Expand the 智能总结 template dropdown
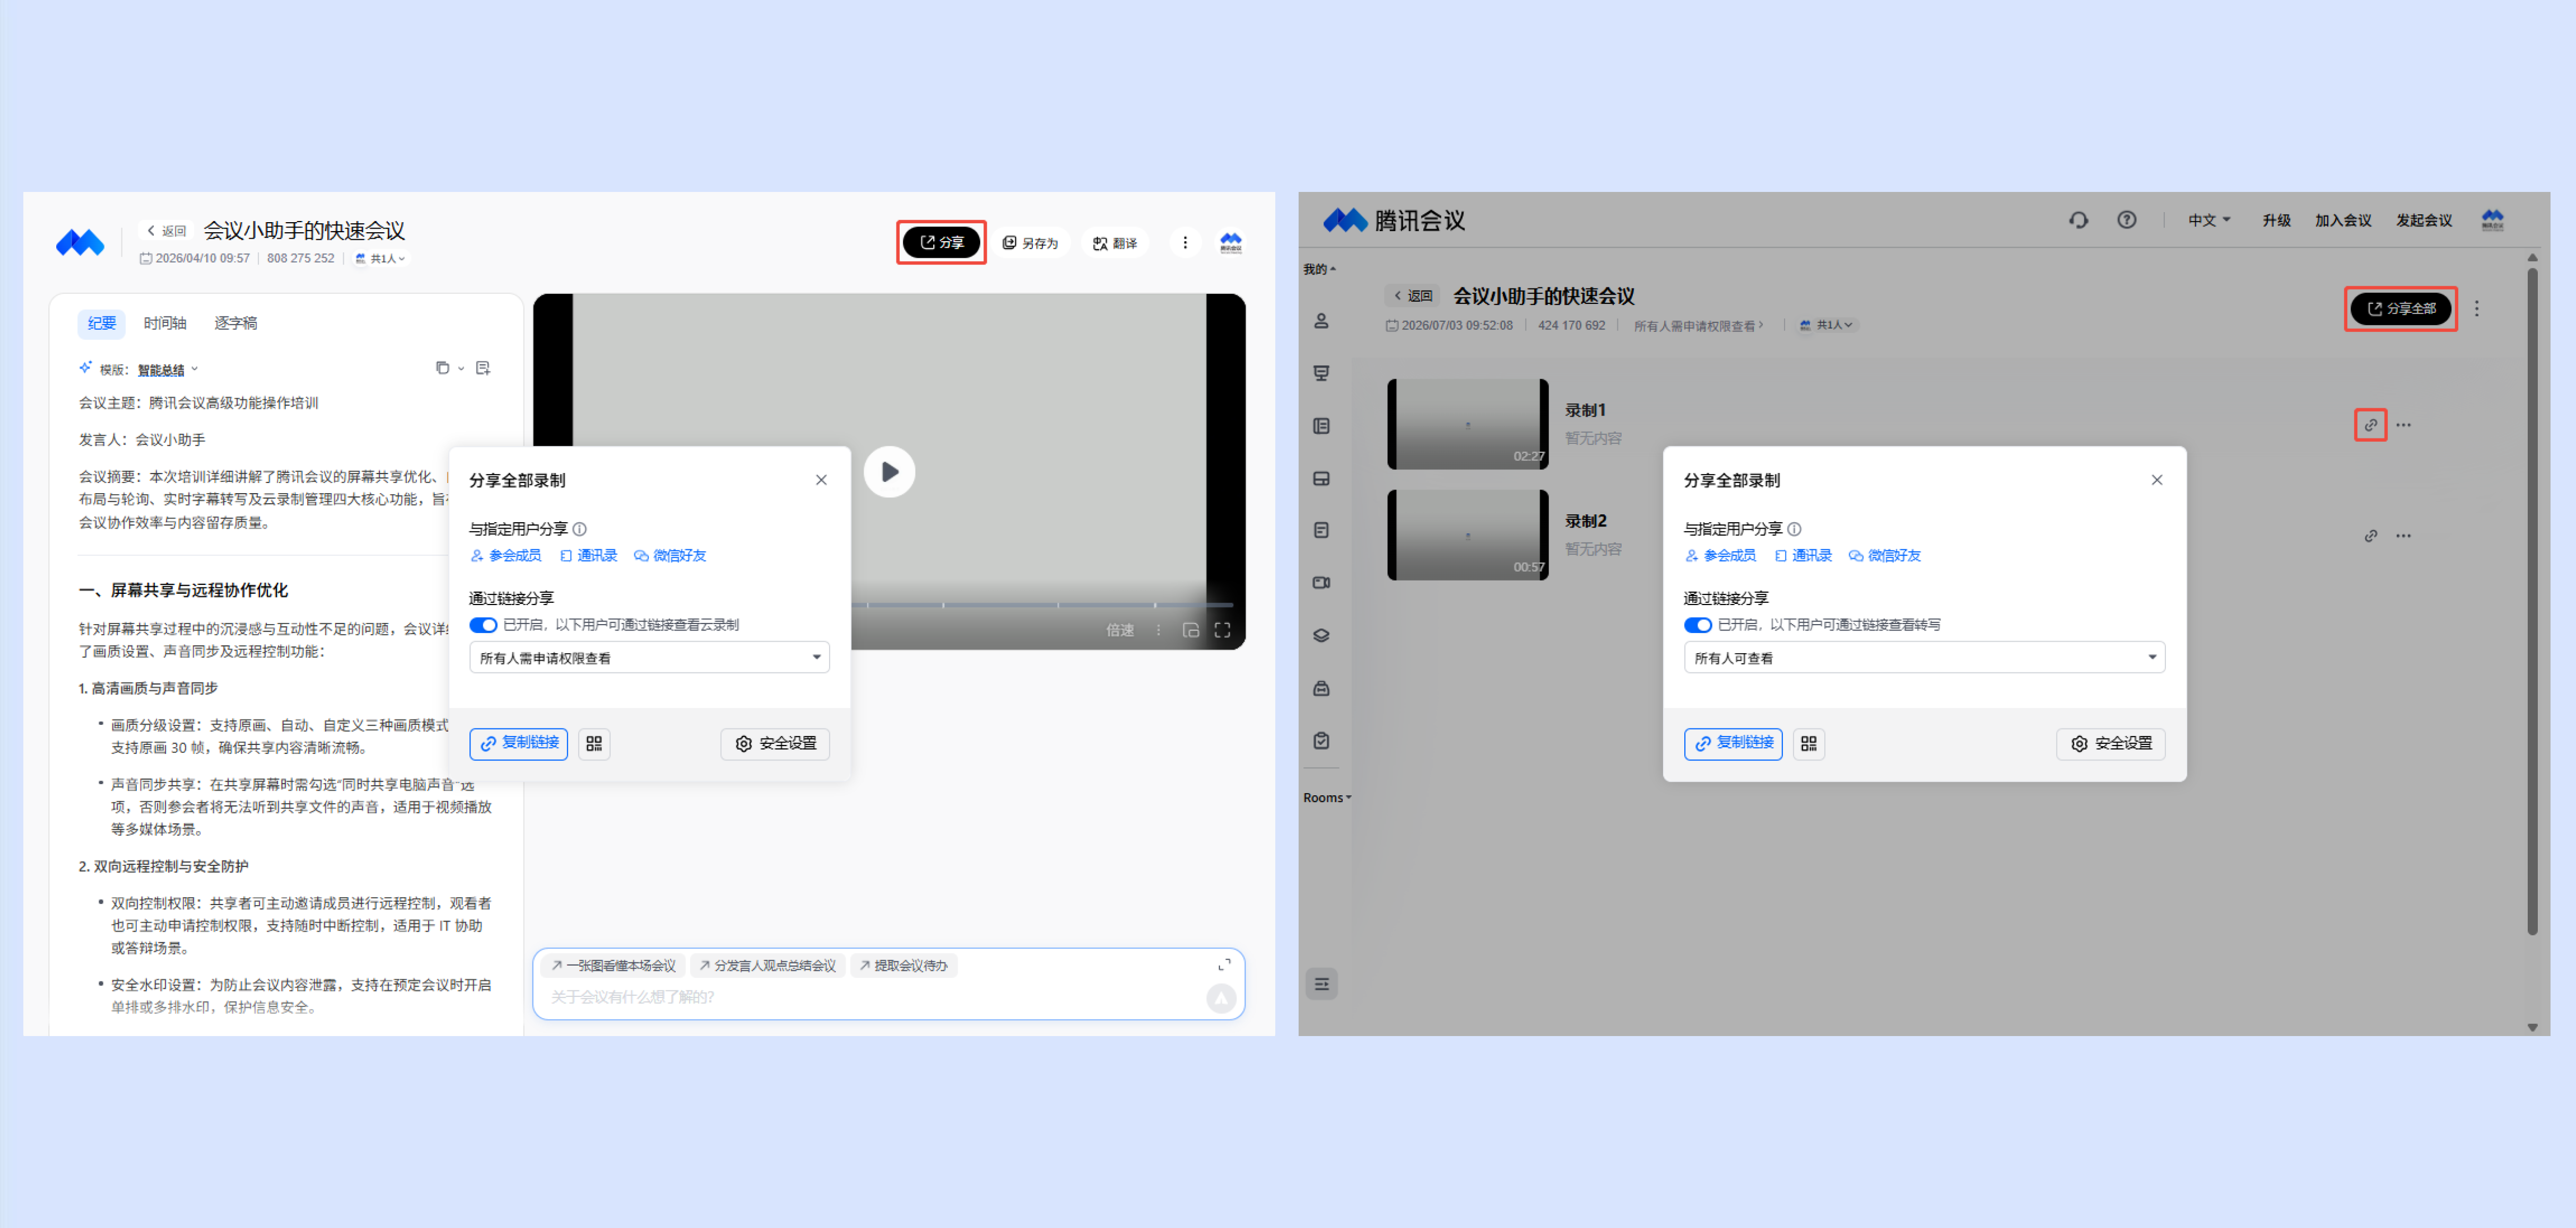 [x=167, y=370]
